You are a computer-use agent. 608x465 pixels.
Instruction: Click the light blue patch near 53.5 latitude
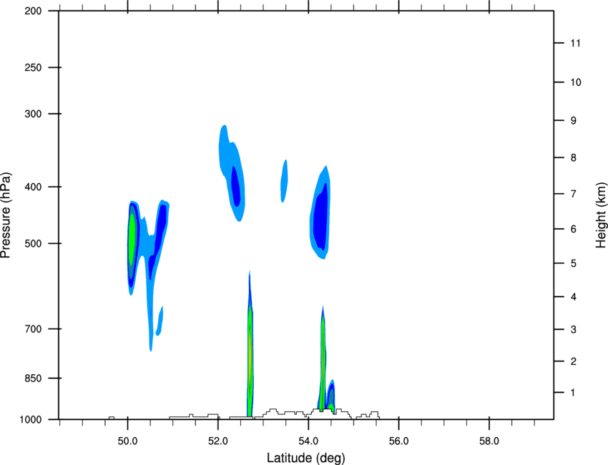284,181
